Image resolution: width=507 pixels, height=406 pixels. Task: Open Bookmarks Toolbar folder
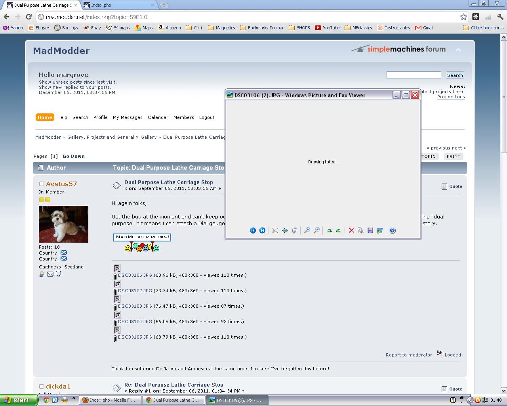(x=262, y=28)
